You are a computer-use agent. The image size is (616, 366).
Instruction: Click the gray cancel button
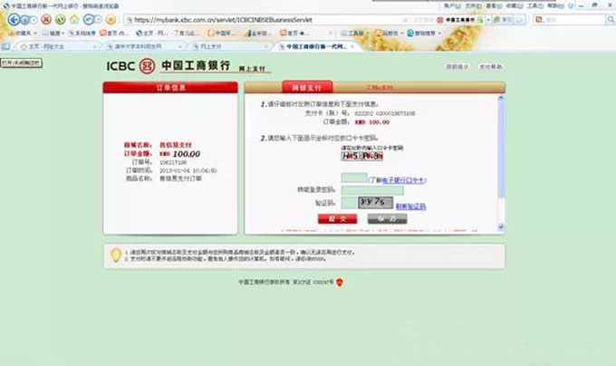click(x=388, y=218)
